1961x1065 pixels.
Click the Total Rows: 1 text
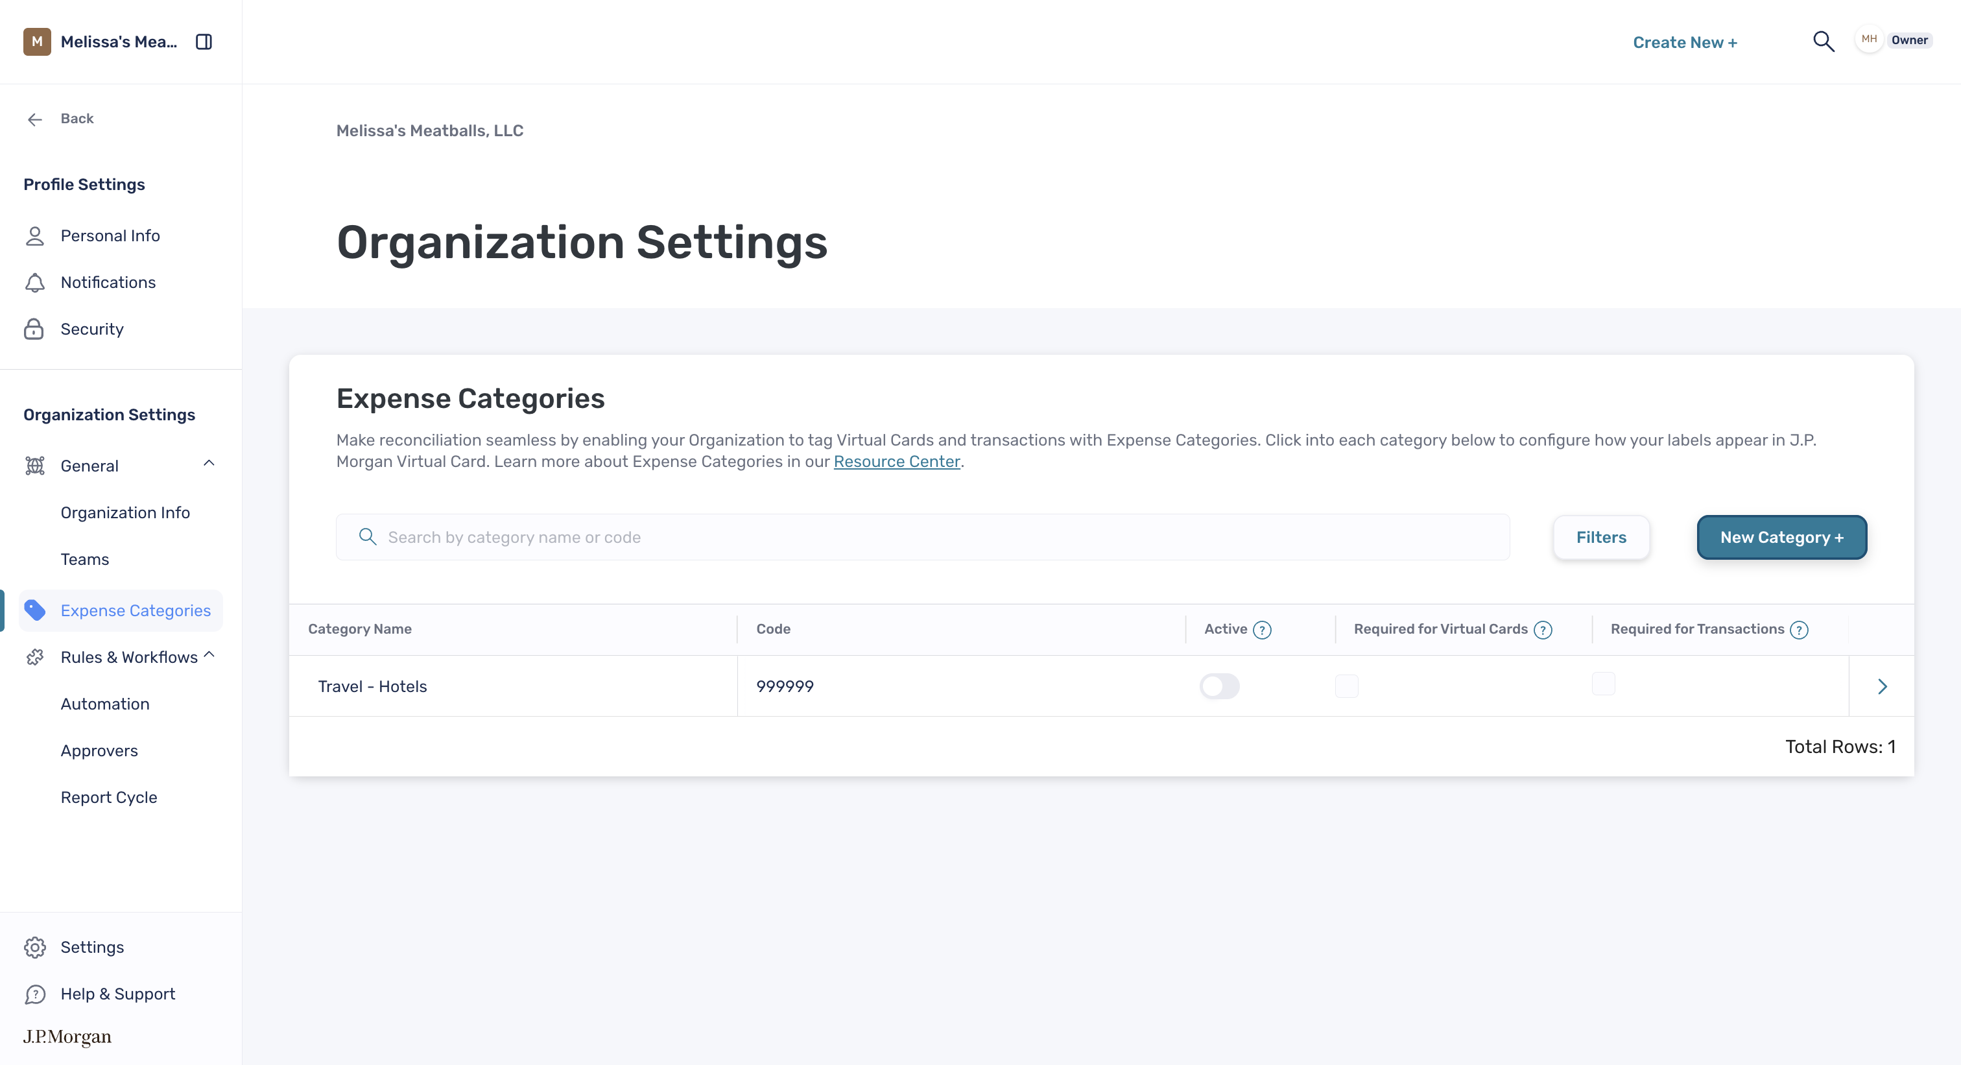[x=1840, y=747]
